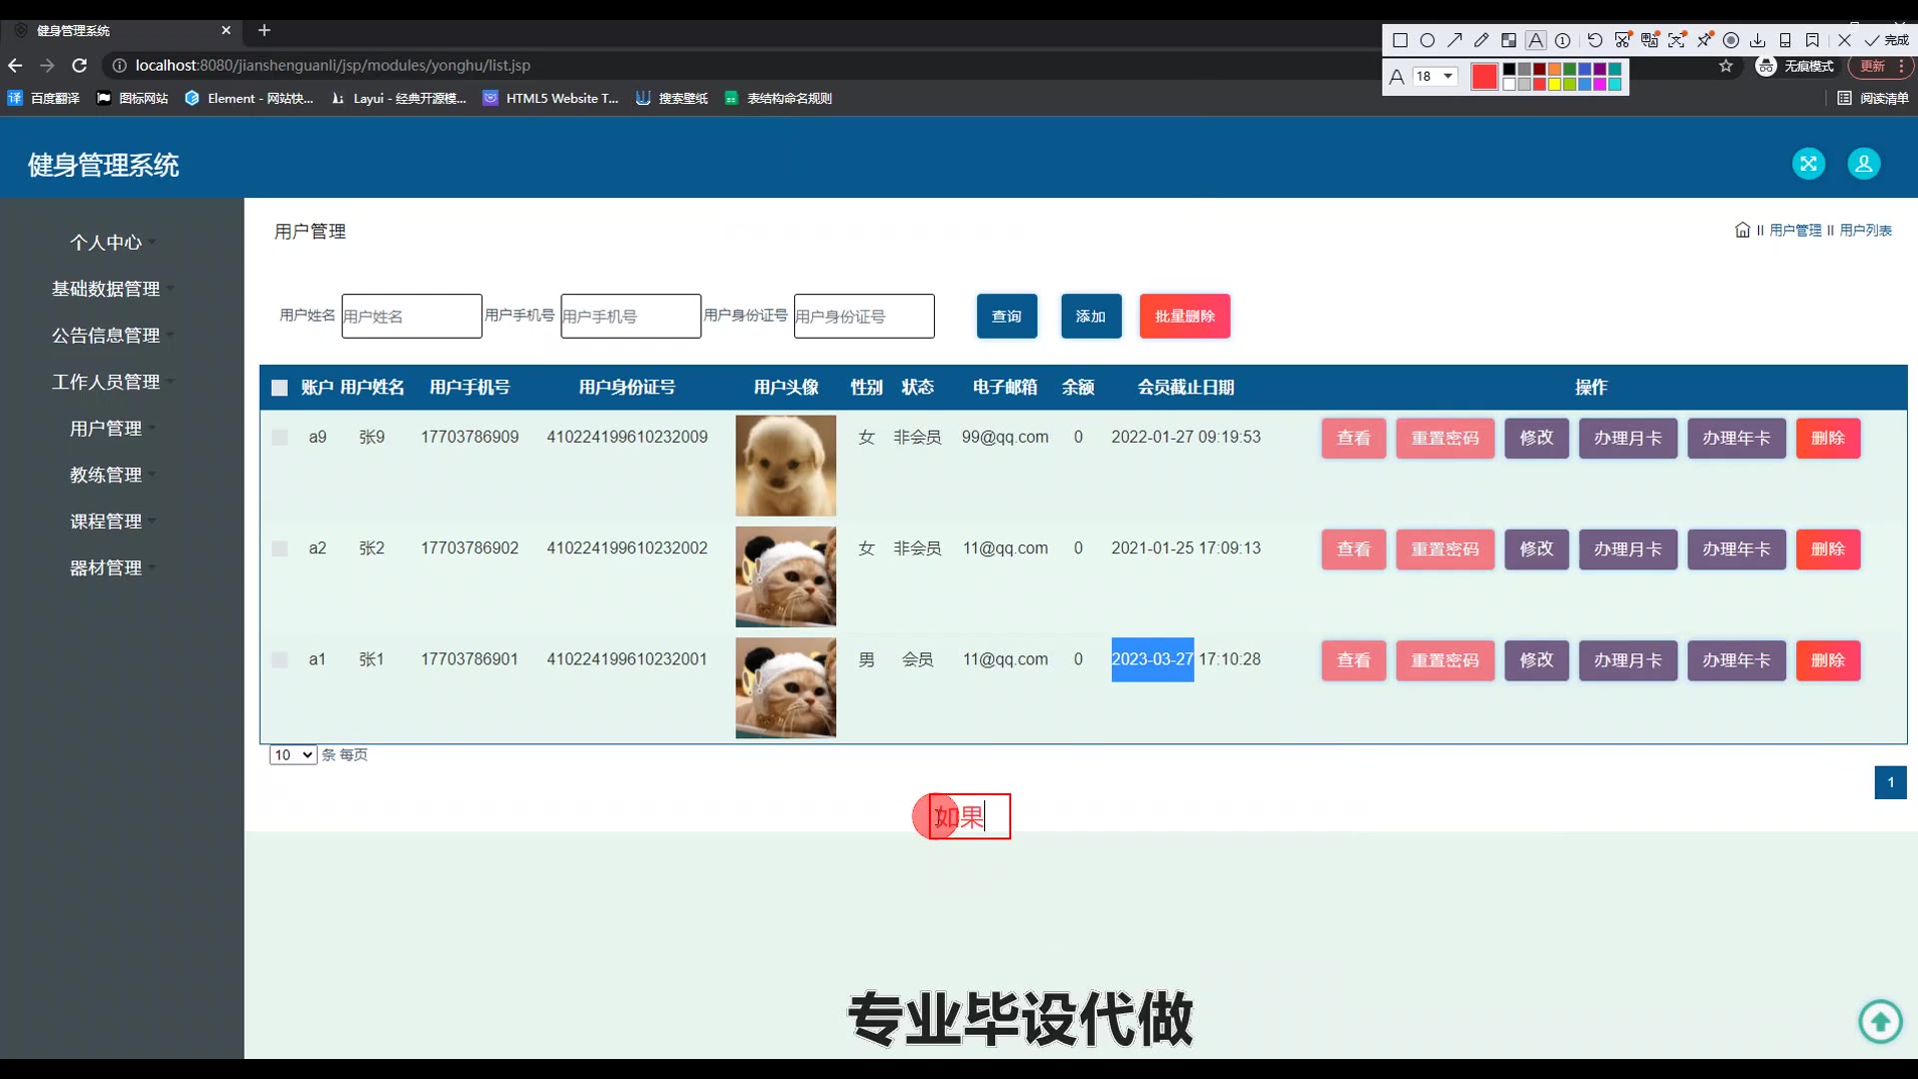This screenshot has width=1918, height=1079.
Task: Expand the 基础数据管理 sidebar menu
Action: (x=106, y=289)
